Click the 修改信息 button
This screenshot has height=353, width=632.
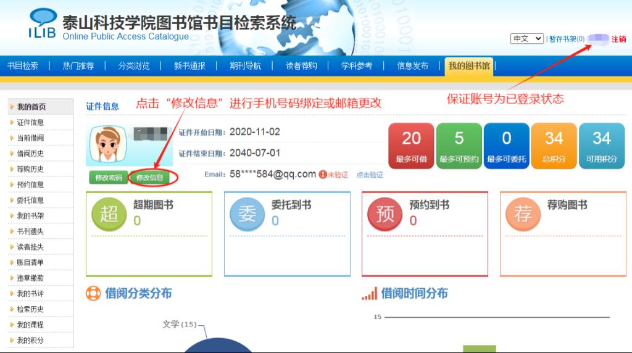(x=149, y=178)
